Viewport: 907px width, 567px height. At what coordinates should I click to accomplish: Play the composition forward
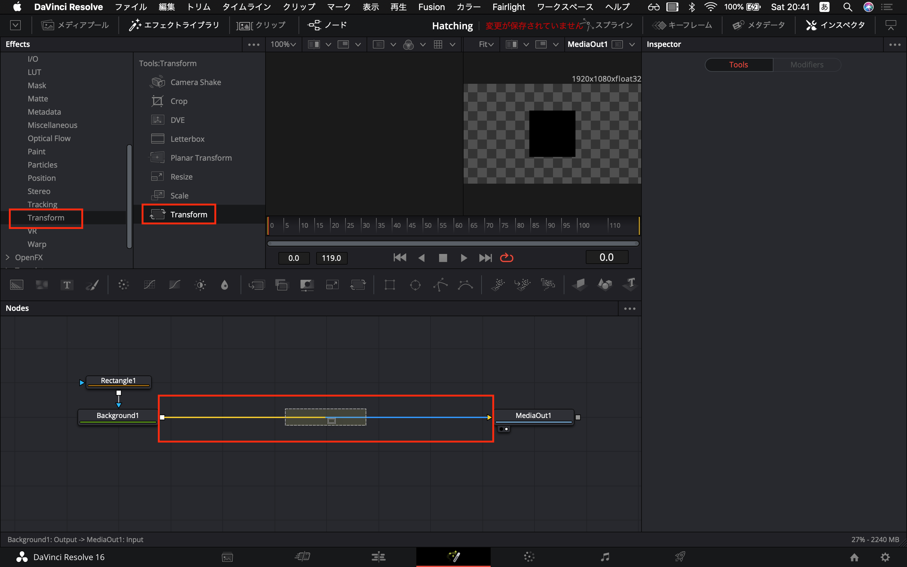(x=464, y=258)
